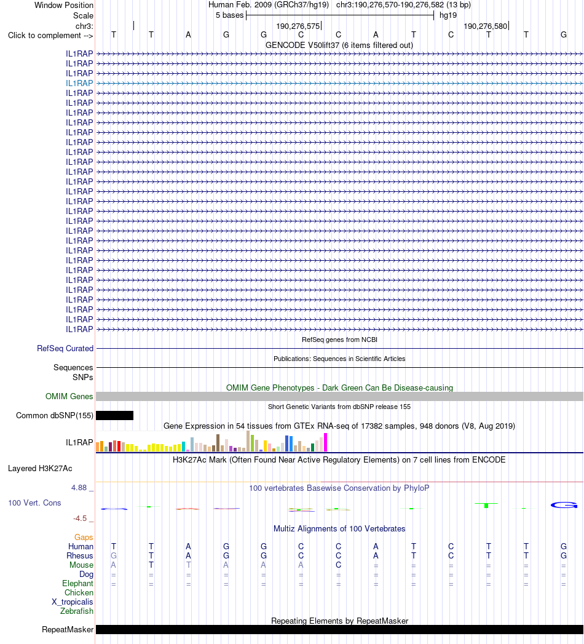The height and width of the screenshot is (644, 584).
Task: Click the H3K27Ac Mark track title
Action: pyautogui.click(x=339, y=460)
